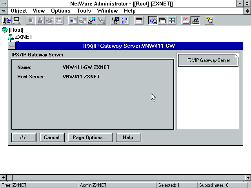Select the [Root] tree label

pos(16,30)
